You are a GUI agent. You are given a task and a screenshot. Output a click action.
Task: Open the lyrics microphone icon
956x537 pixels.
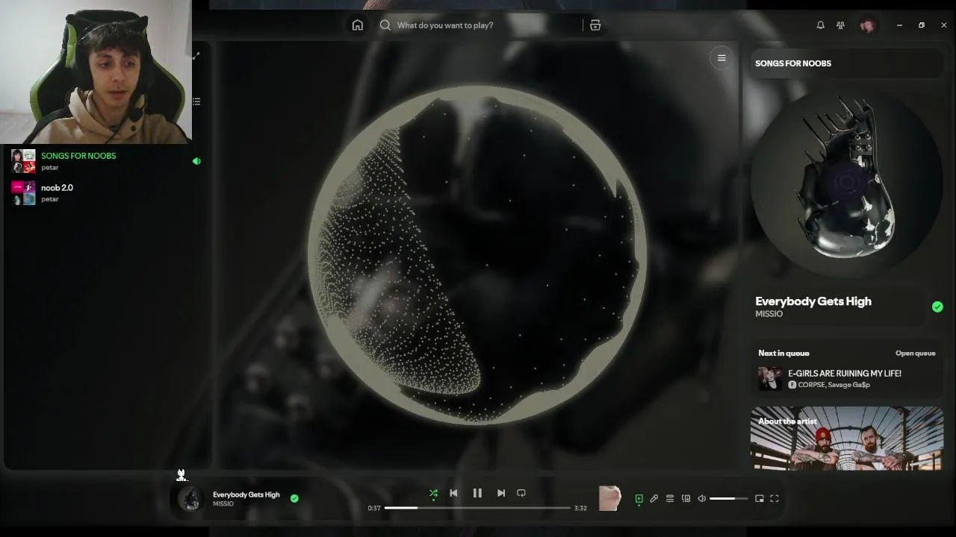point(654,499)
